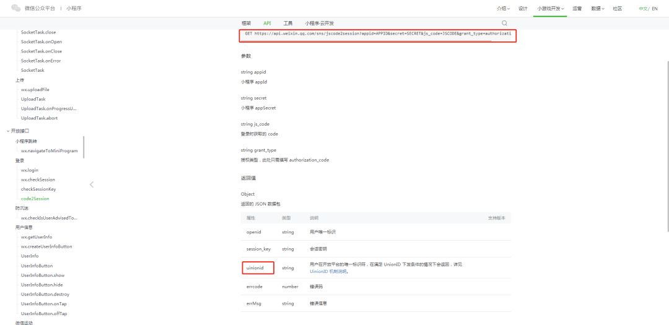Open UserInfoButton.show entry
The width and height of the screenshot is (669, 325).
point(43,275)
